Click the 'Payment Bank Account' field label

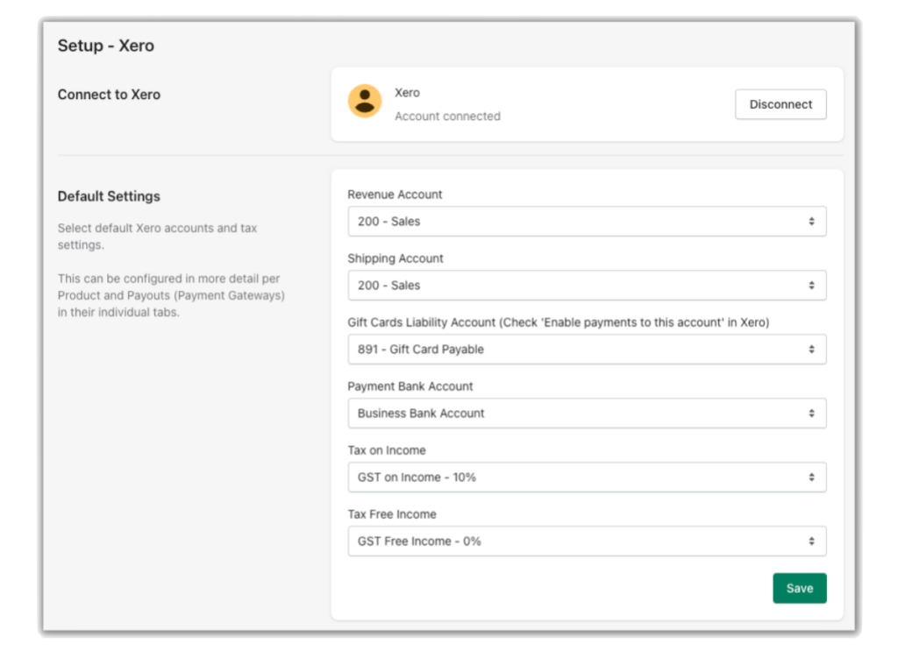pyautogui.click(x=410, y=386)
